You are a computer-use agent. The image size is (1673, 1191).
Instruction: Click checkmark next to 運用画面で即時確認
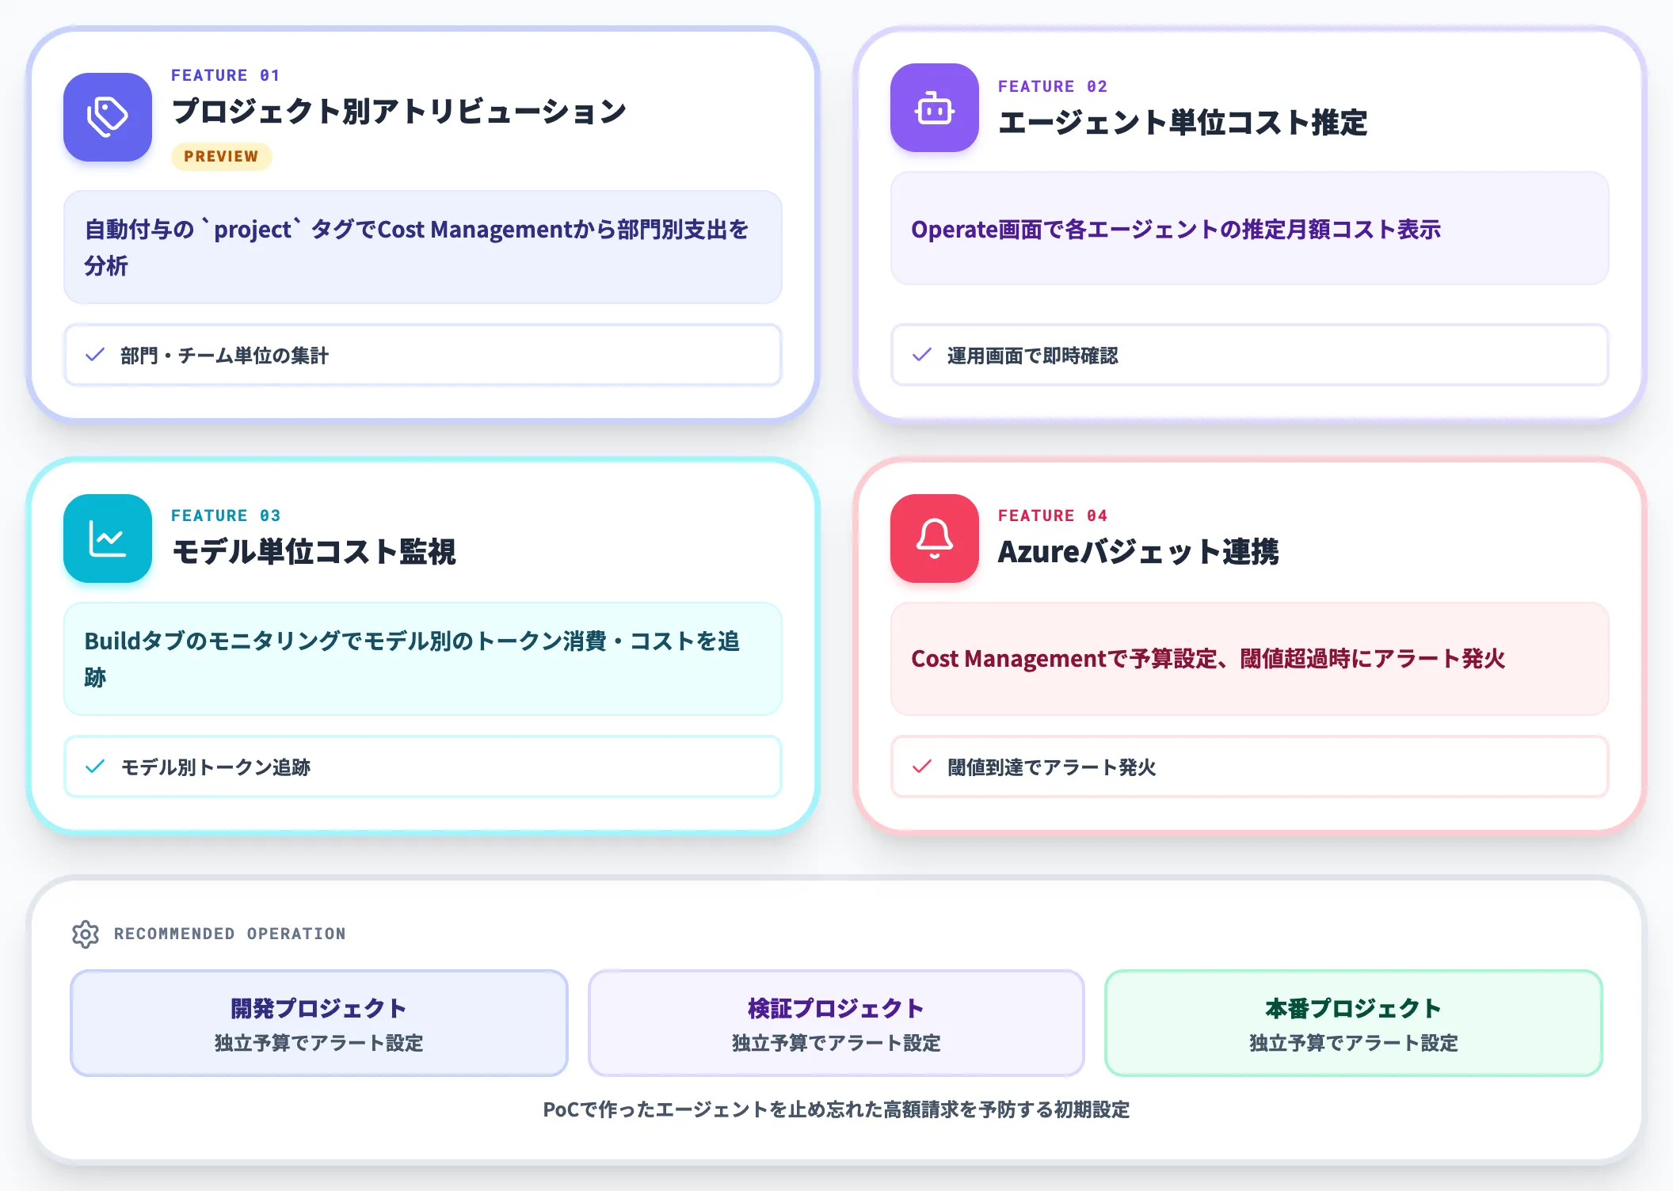pos(922,355)
